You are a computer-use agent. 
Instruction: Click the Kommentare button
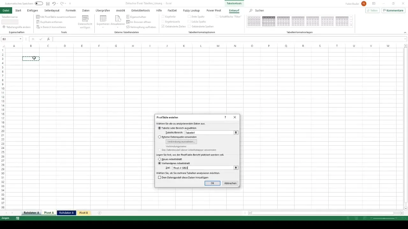pos(393,10)
